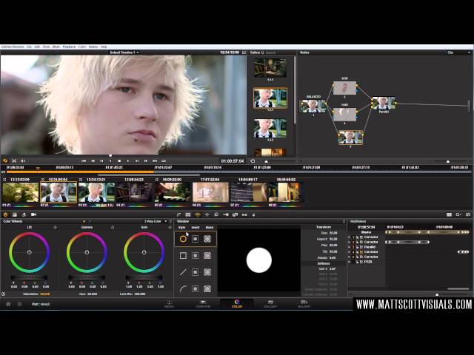Enable the circular window shape

click(x=183, y=239)
